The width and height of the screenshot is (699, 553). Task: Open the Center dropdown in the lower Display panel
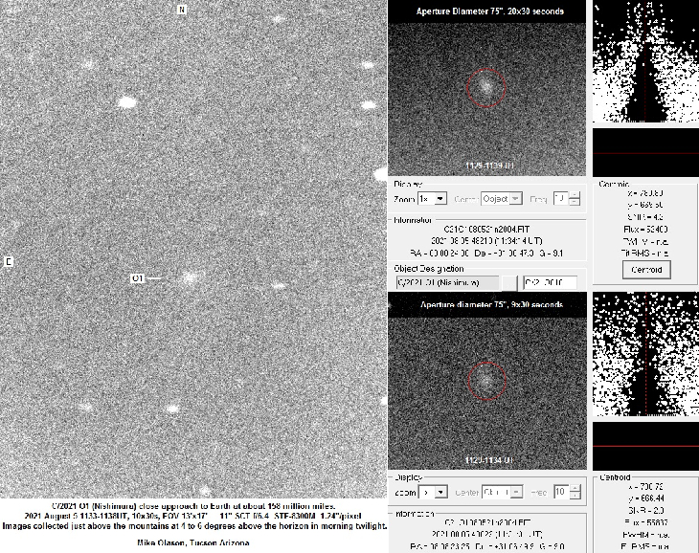[516, 491]
